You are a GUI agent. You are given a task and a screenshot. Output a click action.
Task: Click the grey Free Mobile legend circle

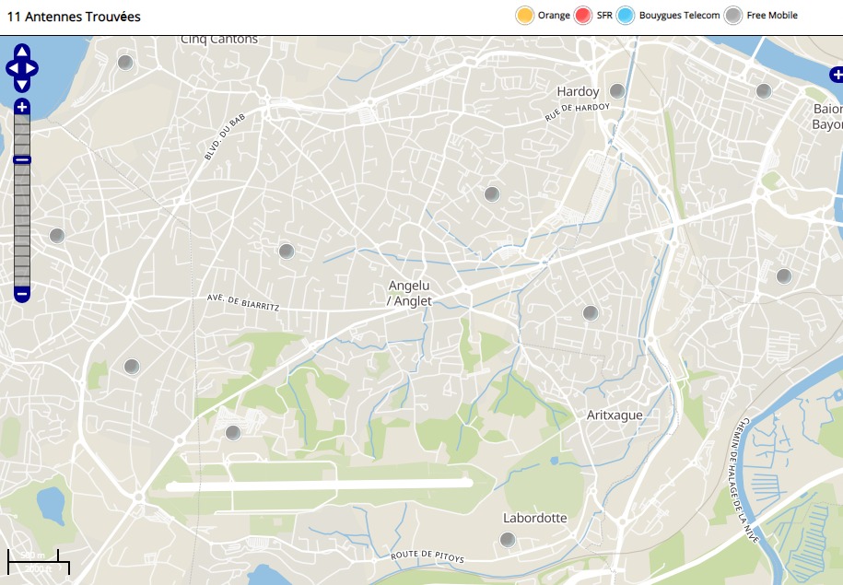[x=732, y=16]
